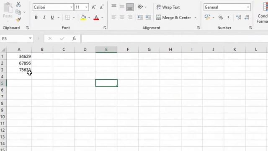Apply Percent Style formatting
Viewport: 268px width, 151px height.
[221, 18]
